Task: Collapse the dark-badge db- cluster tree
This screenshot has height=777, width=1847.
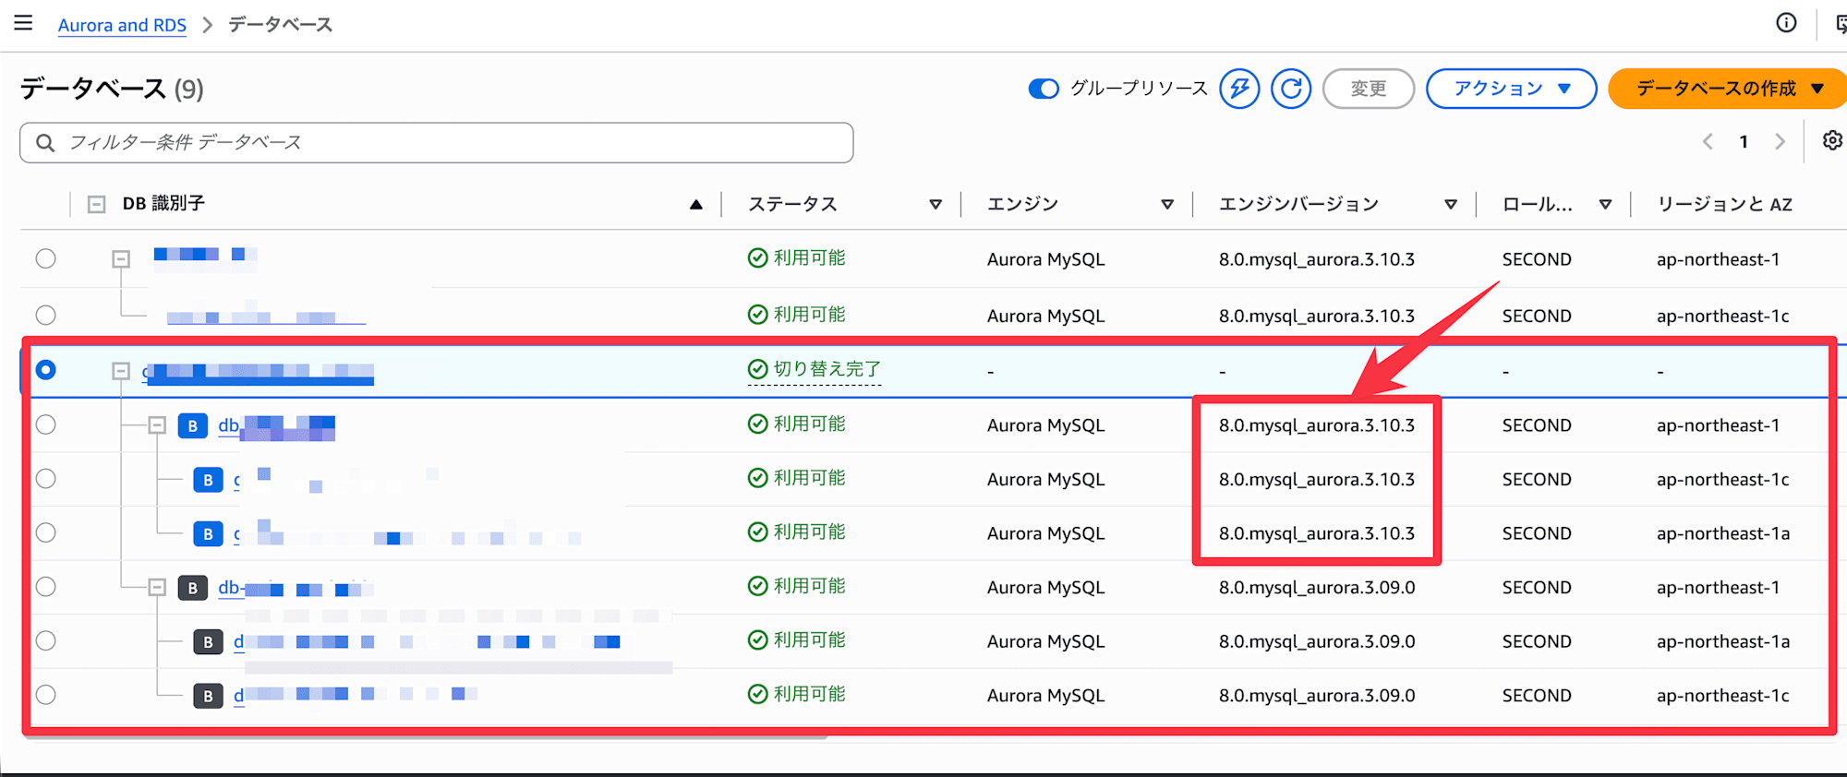Action: (157, 588)
